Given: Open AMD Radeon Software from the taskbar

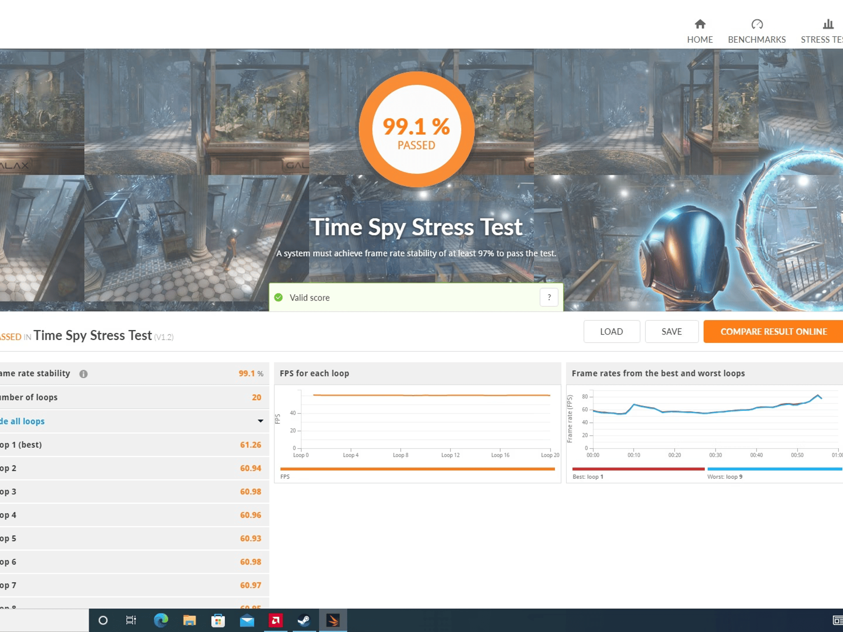Looking at the screenshot, I should click(x=275, y=620).
